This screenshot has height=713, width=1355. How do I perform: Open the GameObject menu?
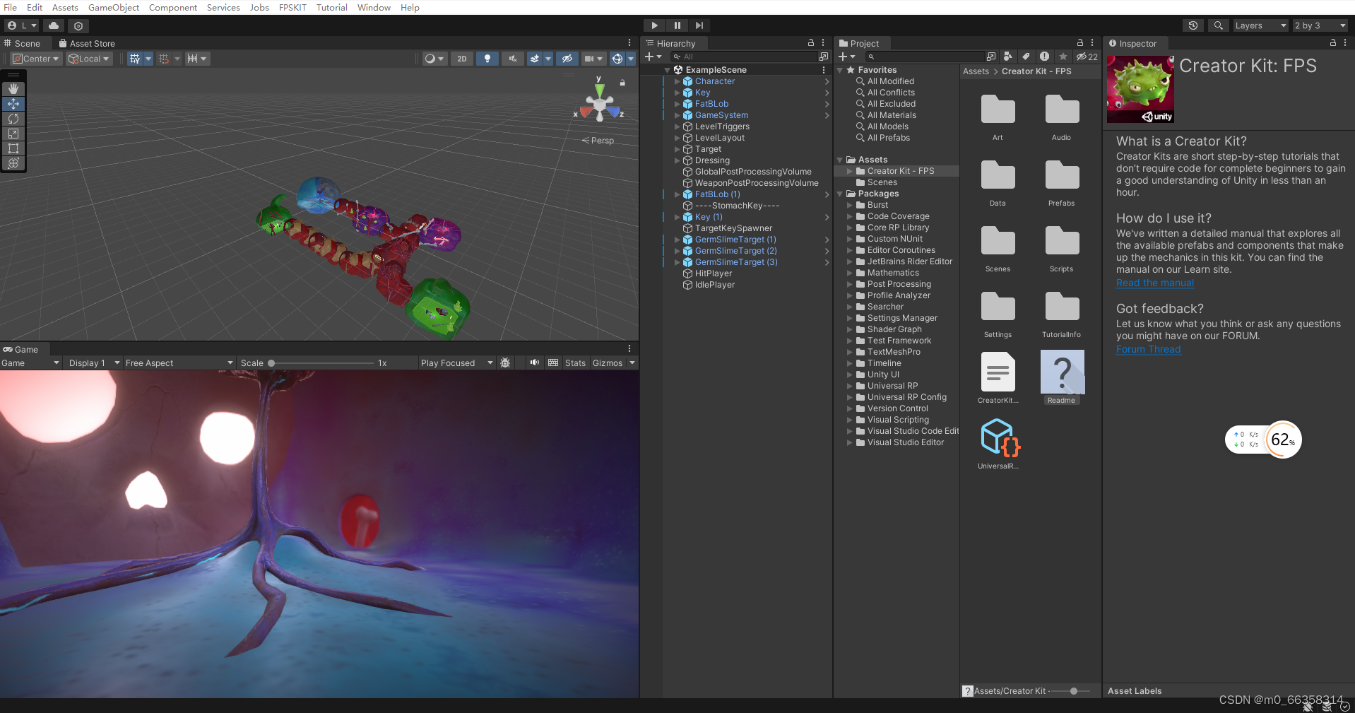(x=114, y=7)
